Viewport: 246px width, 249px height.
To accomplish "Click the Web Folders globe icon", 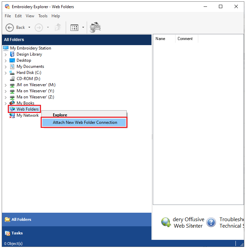I will (x=12, y=109).
